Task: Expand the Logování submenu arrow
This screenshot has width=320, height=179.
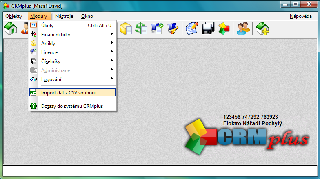Action: coord(112,78)
